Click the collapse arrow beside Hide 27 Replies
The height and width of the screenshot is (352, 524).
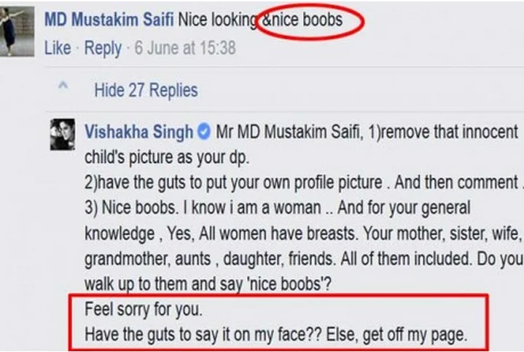point(63,88)
